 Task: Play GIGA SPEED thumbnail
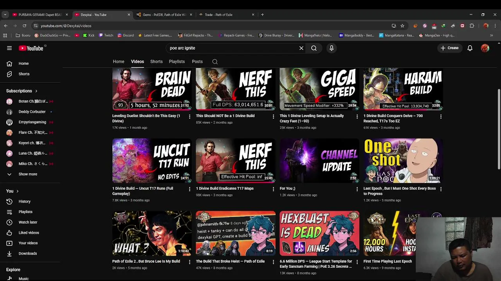319,89
